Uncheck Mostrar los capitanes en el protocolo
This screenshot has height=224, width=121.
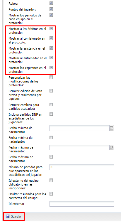[51, 68]
